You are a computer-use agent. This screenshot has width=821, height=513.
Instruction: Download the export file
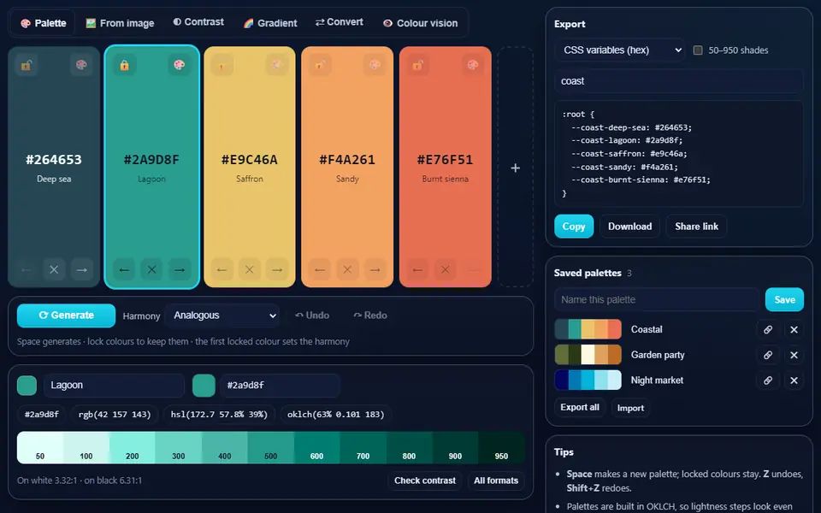pos(630,226)
